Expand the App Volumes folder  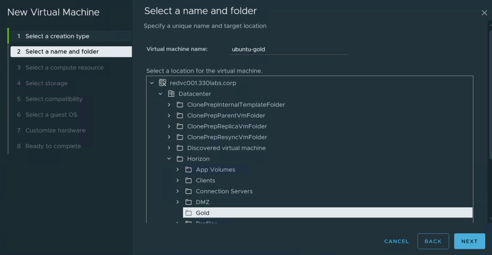(178, 169)
